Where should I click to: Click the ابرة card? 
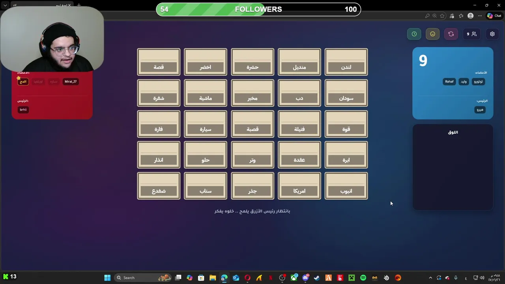[346, 155]
